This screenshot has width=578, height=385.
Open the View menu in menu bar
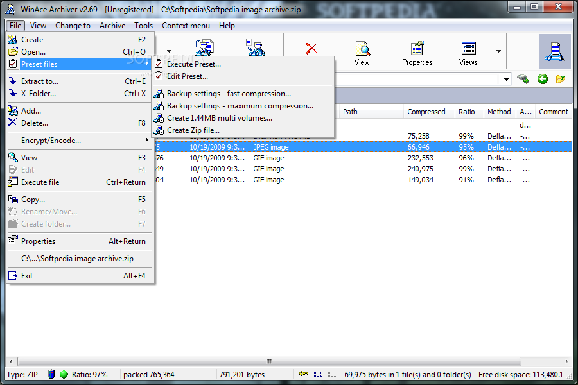coord(38,26)
